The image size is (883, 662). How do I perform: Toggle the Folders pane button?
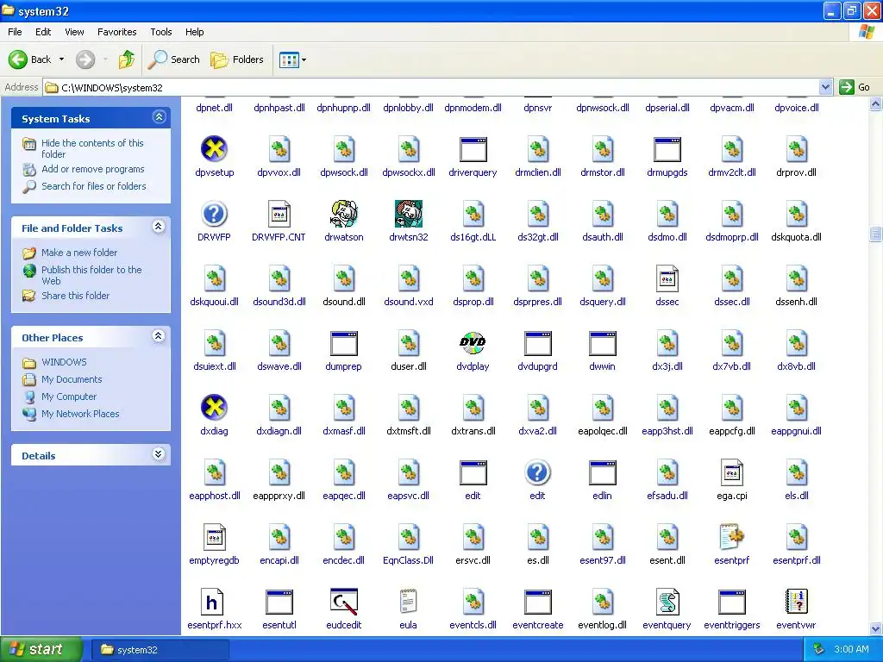click(x=237, y=59)
